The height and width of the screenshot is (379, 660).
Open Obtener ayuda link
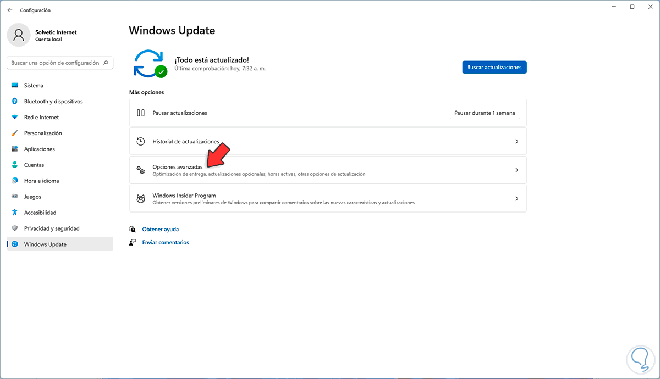point(161,230)
